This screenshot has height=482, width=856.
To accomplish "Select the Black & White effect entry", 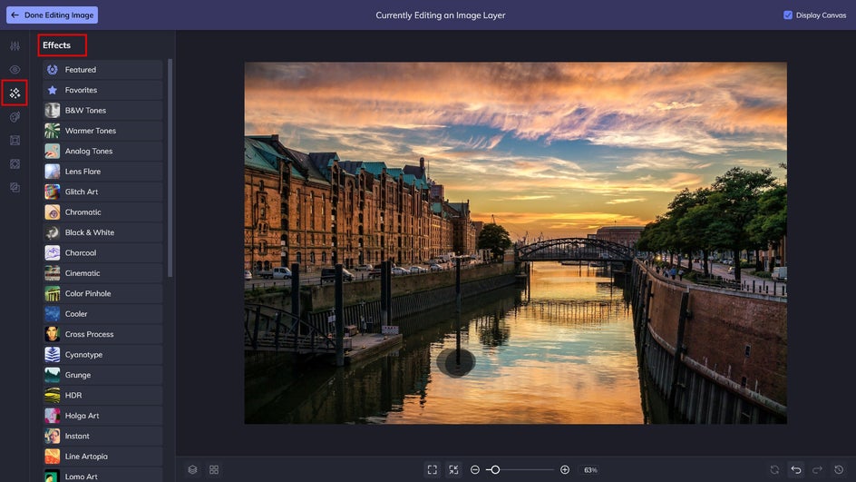I will 102,232.
